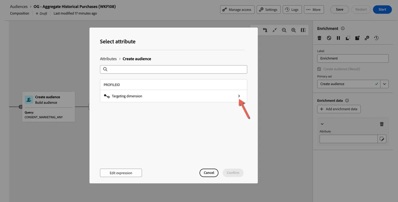Screen dimensions: 398x202
Task: Toggle the Create audience (Result) checkbox
Action: click(319, 69)
